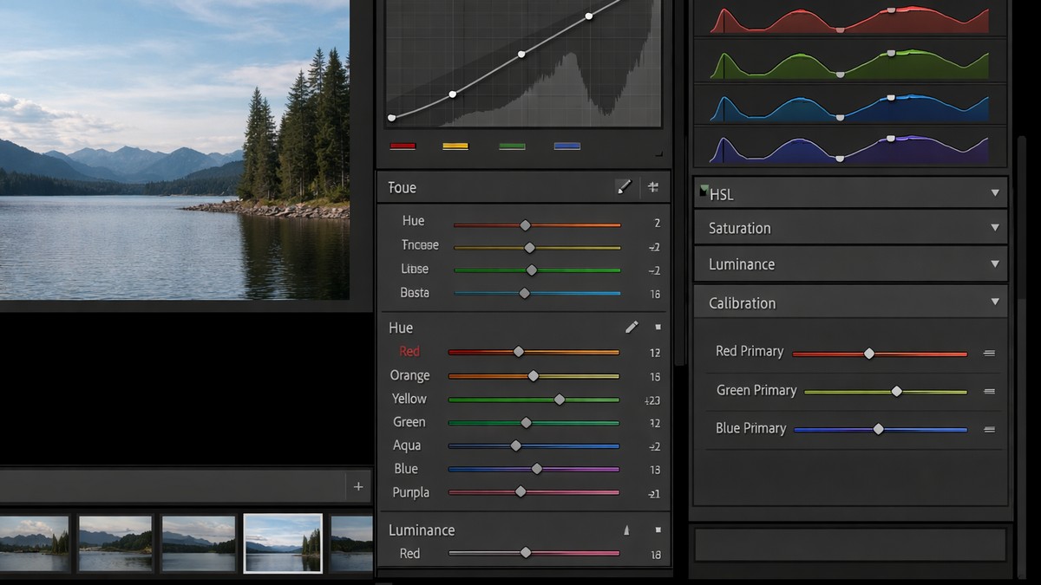1041x585 pixels.
Task: Select the targeted adjustment eyedropper in Tone panel
Action: click(x=624, y=187)
